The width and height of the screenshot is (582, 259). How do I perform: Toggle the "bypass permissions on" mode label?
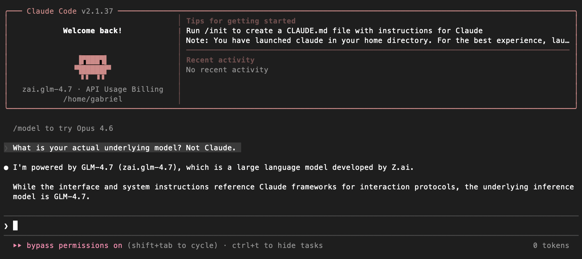point(74,246)
